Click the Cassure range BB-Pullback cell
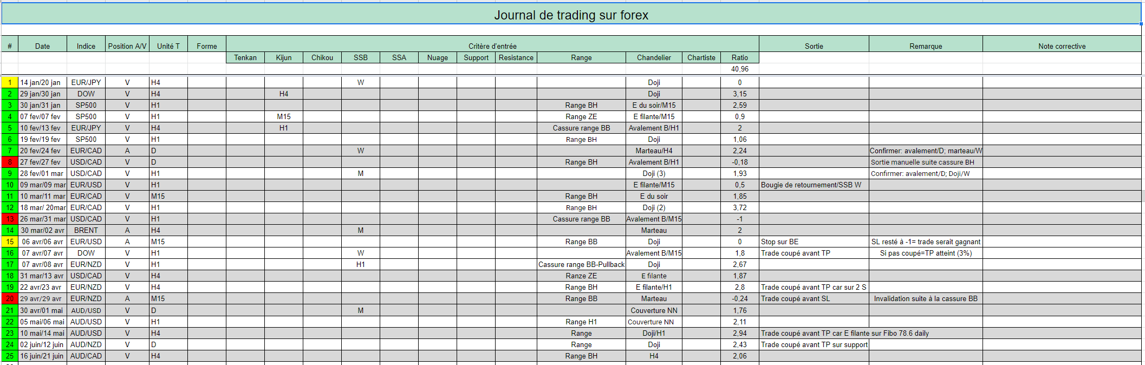1145x365 pixels. [581, 264]
